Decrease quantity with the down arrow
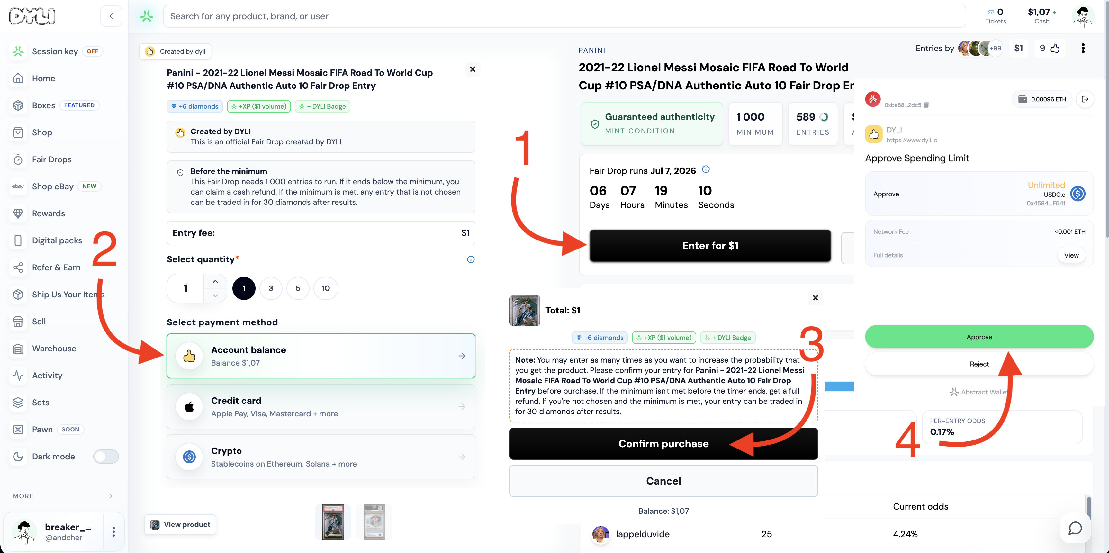The image size is (1109, 553). click(x=215, y=295)
